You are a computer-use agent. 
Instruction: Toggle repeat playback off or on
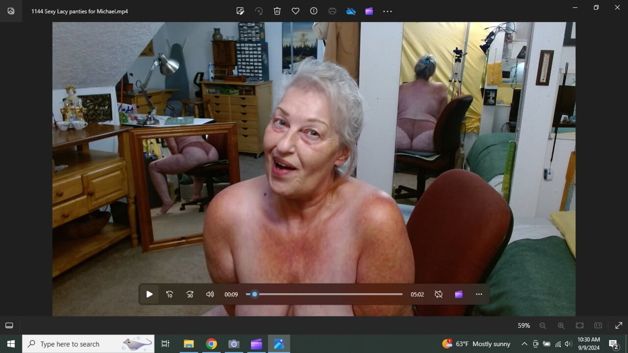(439, 294)
